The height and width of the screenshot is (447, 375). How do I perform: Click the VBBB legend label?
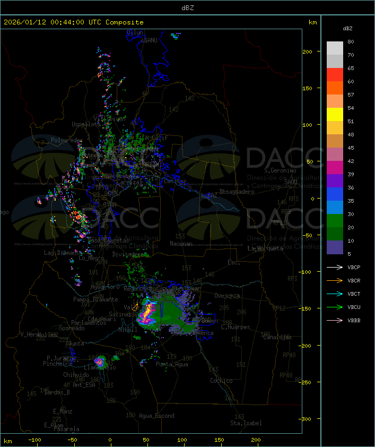click(354, 321)
